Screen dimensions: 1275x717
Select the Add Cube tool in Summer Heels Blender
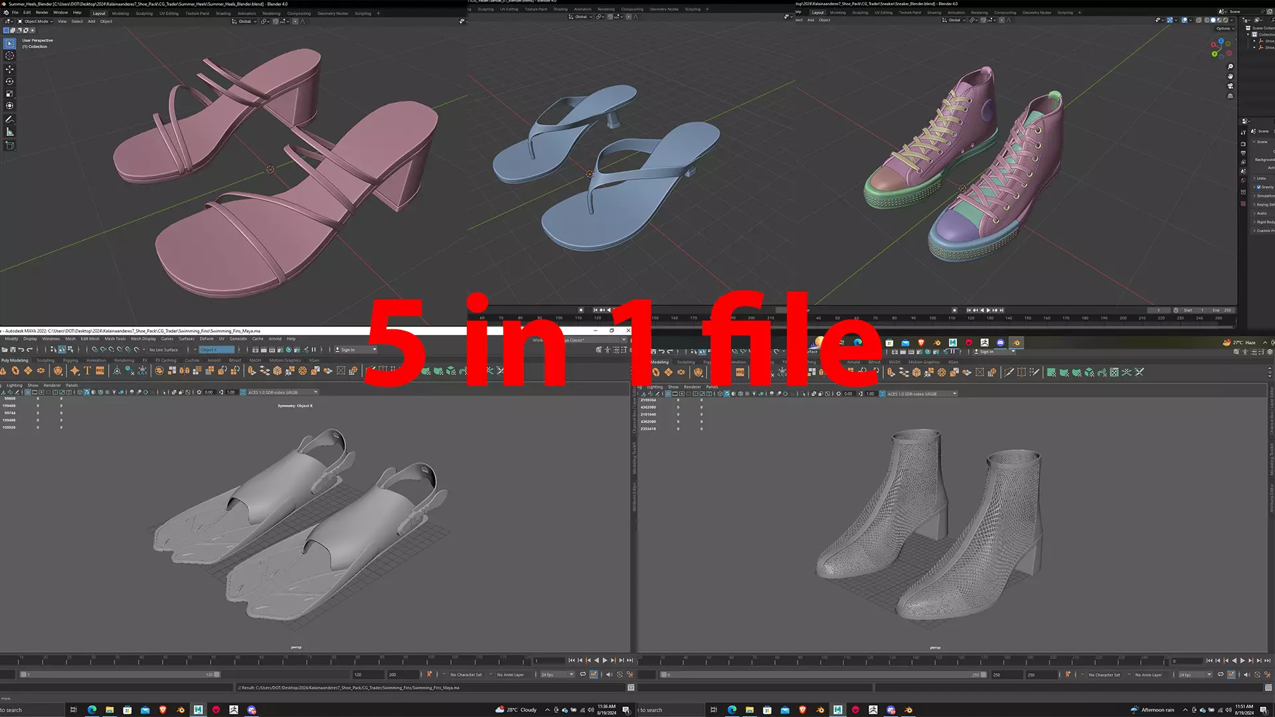click(9, 145)
